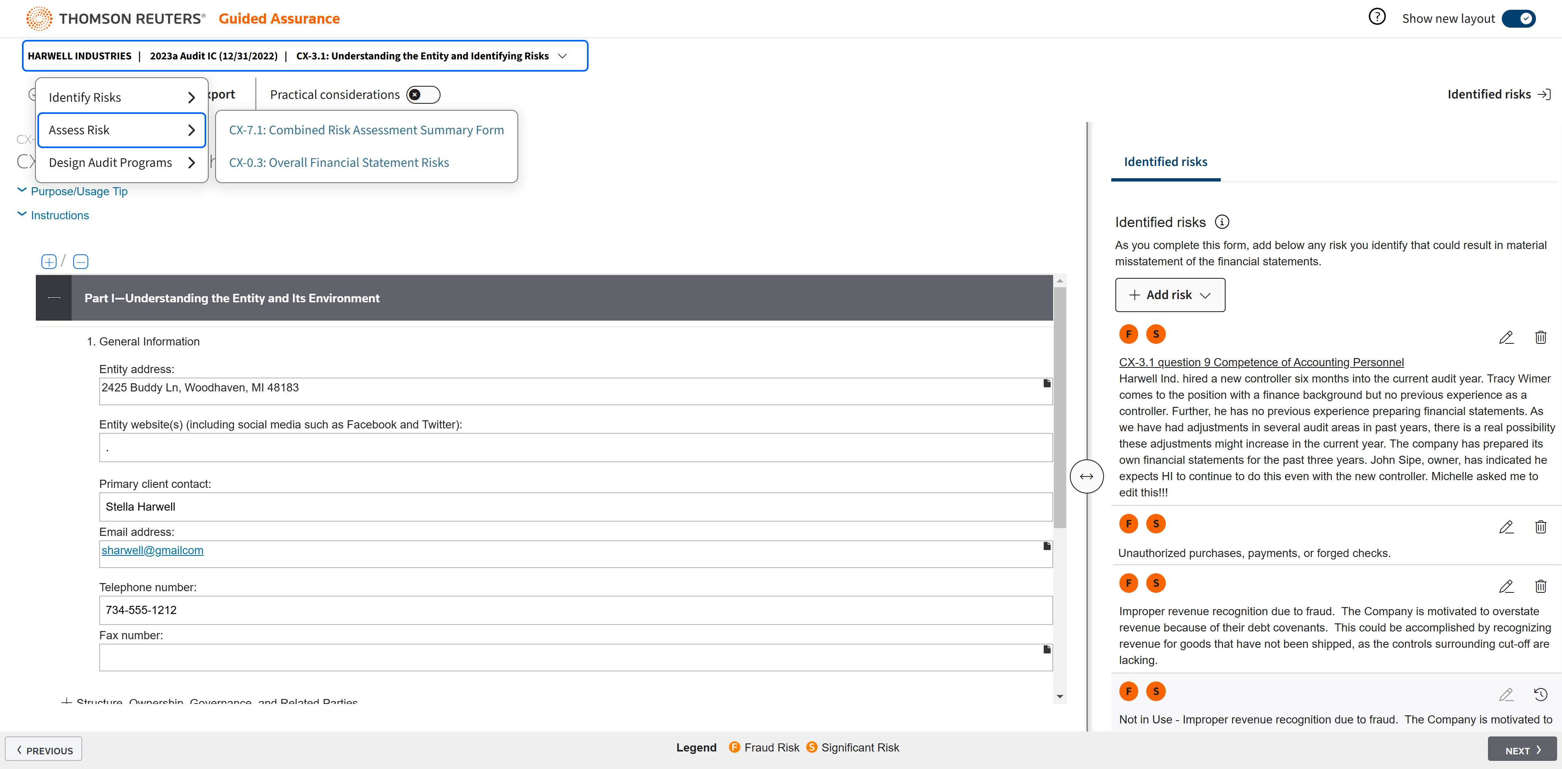The image size is (1562, 769).
Task: Click the NEXT button
Action: 1521,749
